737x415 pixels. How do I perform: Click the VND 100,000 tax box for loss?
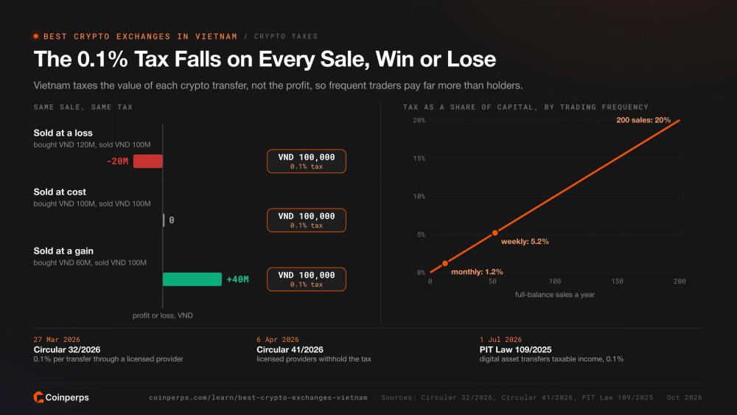click(307, 161)
